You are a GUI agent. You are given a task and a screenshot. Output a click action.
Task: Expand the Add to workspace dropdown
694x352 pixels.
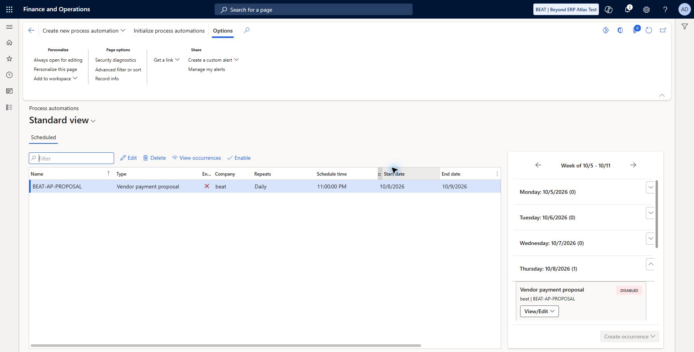pyautogui.click(x=56, y=79)
